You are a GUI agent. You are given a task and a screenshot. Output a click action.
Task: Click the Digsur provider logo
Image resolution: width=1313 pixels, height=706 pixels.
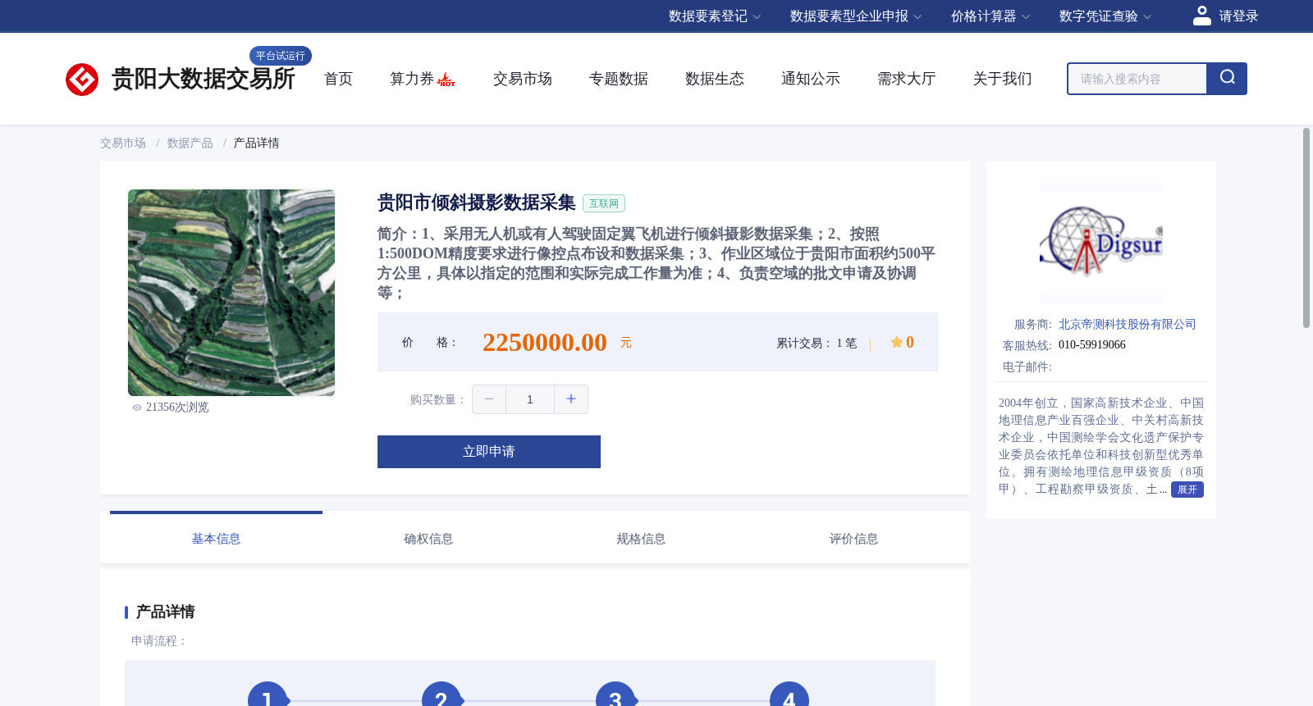[x=1101, y=243]
